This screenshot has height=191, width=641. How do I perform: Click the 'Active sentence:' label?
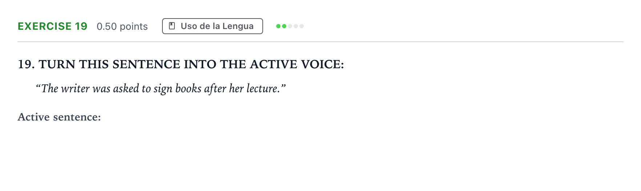pyautogui.click(x=59, y=117)
